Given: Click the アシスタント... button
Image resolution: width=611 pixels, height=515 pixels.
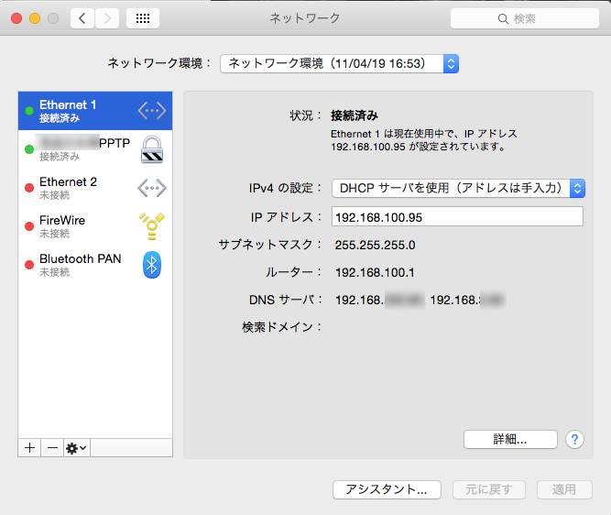Looking at the screenshot, I should (387, 489).
